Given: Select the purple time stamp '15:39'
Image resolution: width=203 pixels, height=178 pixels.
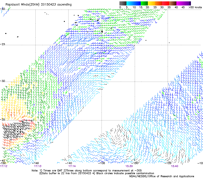Looking at the screenshot, I should (129, 166).
